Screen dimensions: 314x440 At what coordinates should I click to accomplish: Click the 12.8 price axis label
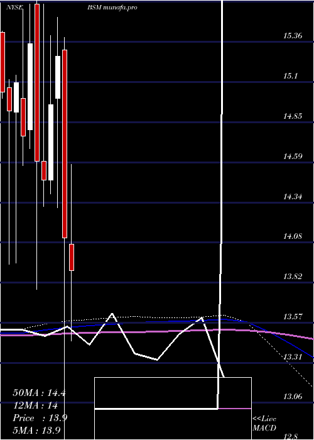290,437
